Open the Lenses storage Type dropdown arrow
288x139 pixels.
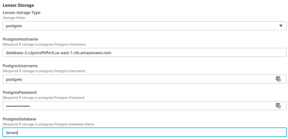[x=281, y=26]
